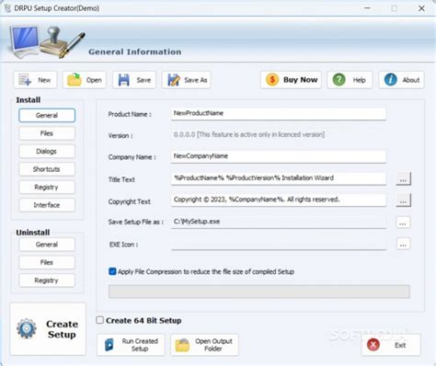Click the green Help question mark icon
The height and width of the screenshot is (366, 436).
339,80
